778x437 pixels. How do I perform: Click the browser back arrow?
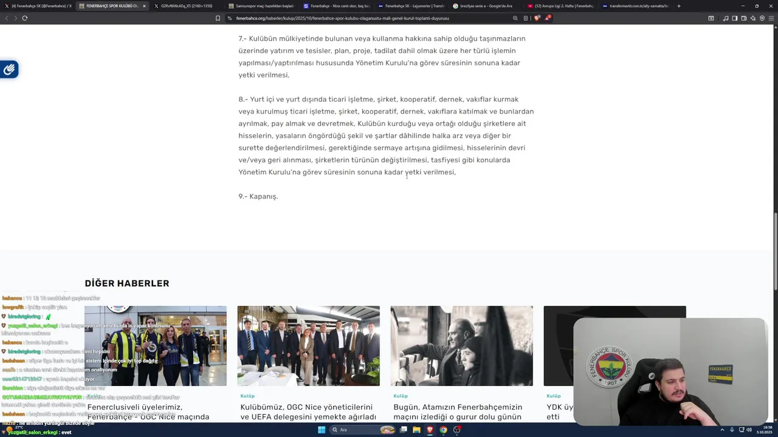(x=7, y=18)
